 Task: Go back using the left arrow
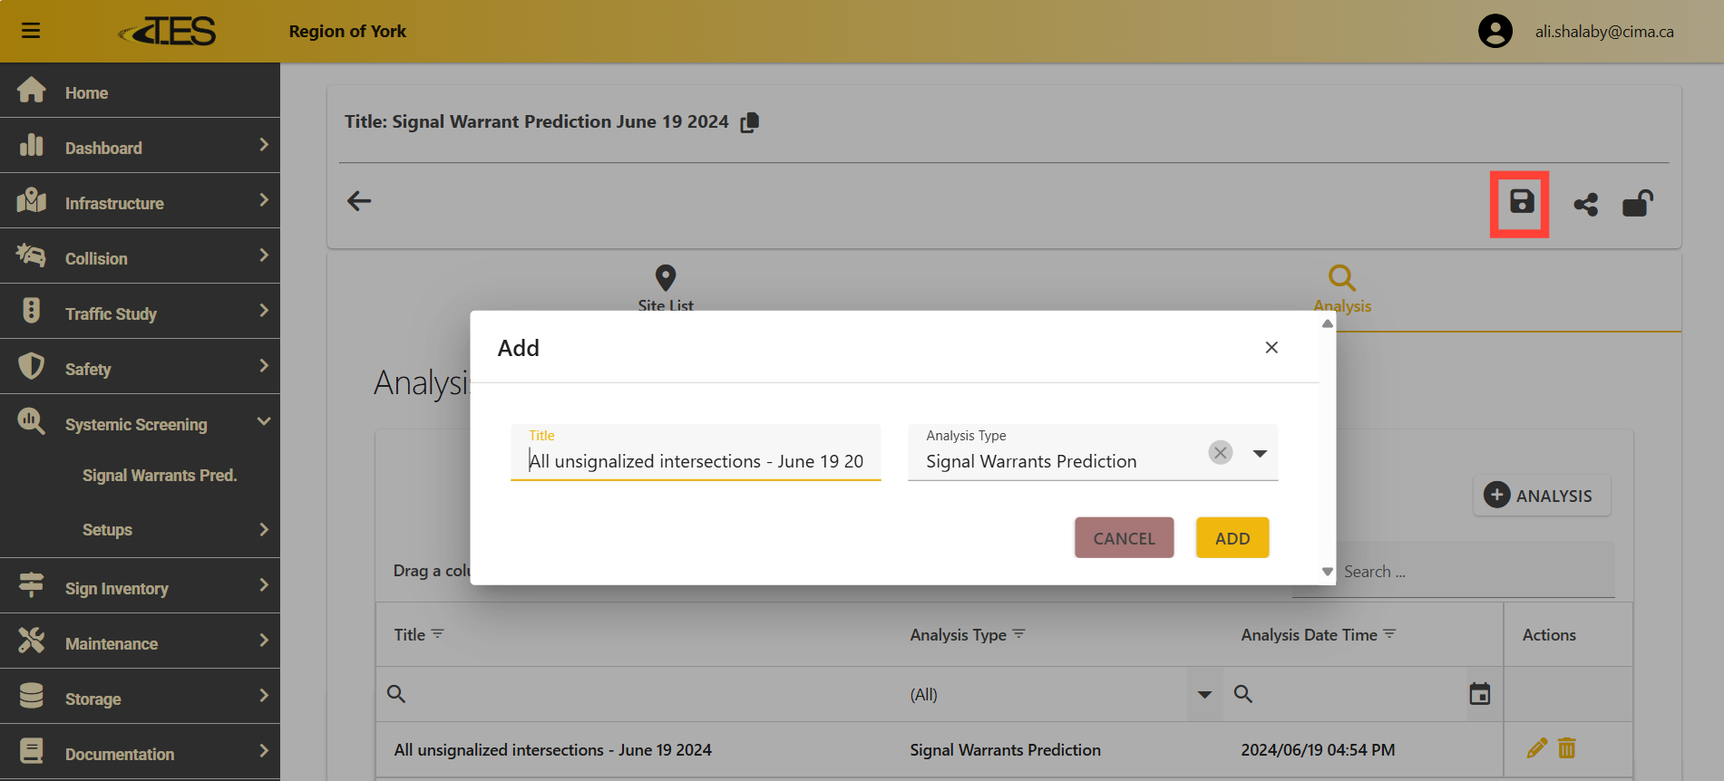[359, 201]
